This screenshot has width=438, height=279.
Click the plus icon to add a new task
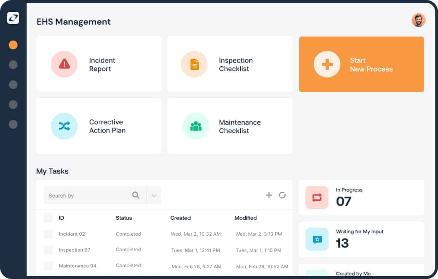click(x=269, y=195)
